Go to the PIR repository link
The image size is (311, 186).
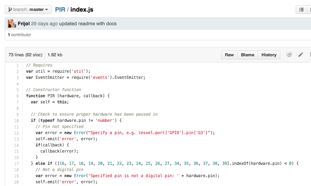(x=60, y=10)
